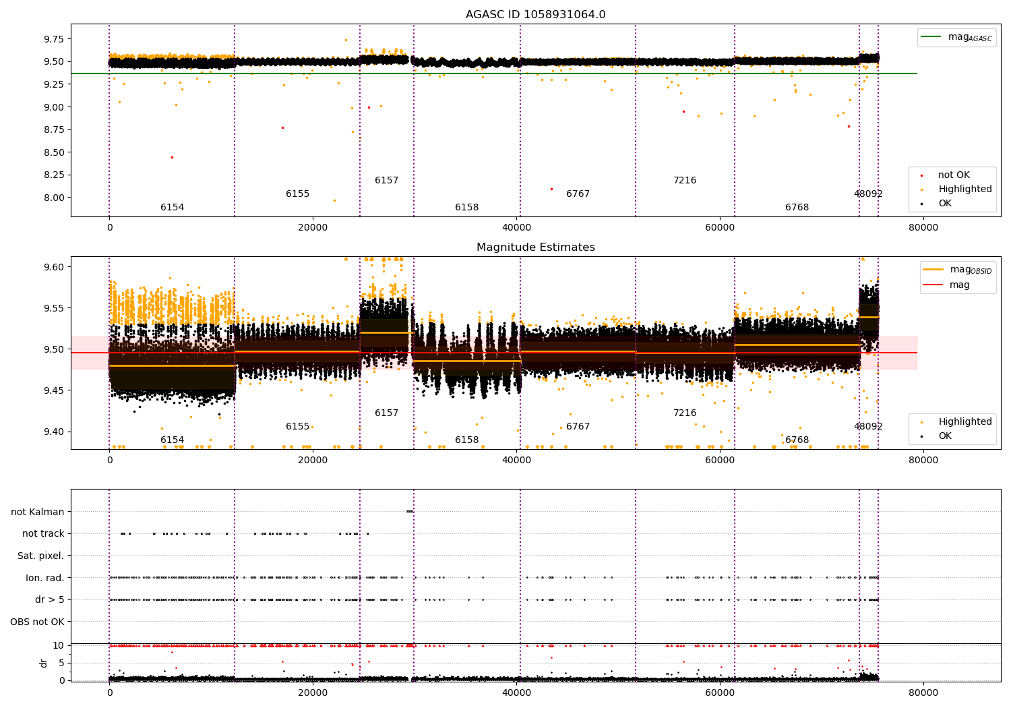Viewport: 1011px width, 708px height.
Task: Click the 9.40 y-axis tick in Magnitude Estimates
Action: click(x=53, y=432)
